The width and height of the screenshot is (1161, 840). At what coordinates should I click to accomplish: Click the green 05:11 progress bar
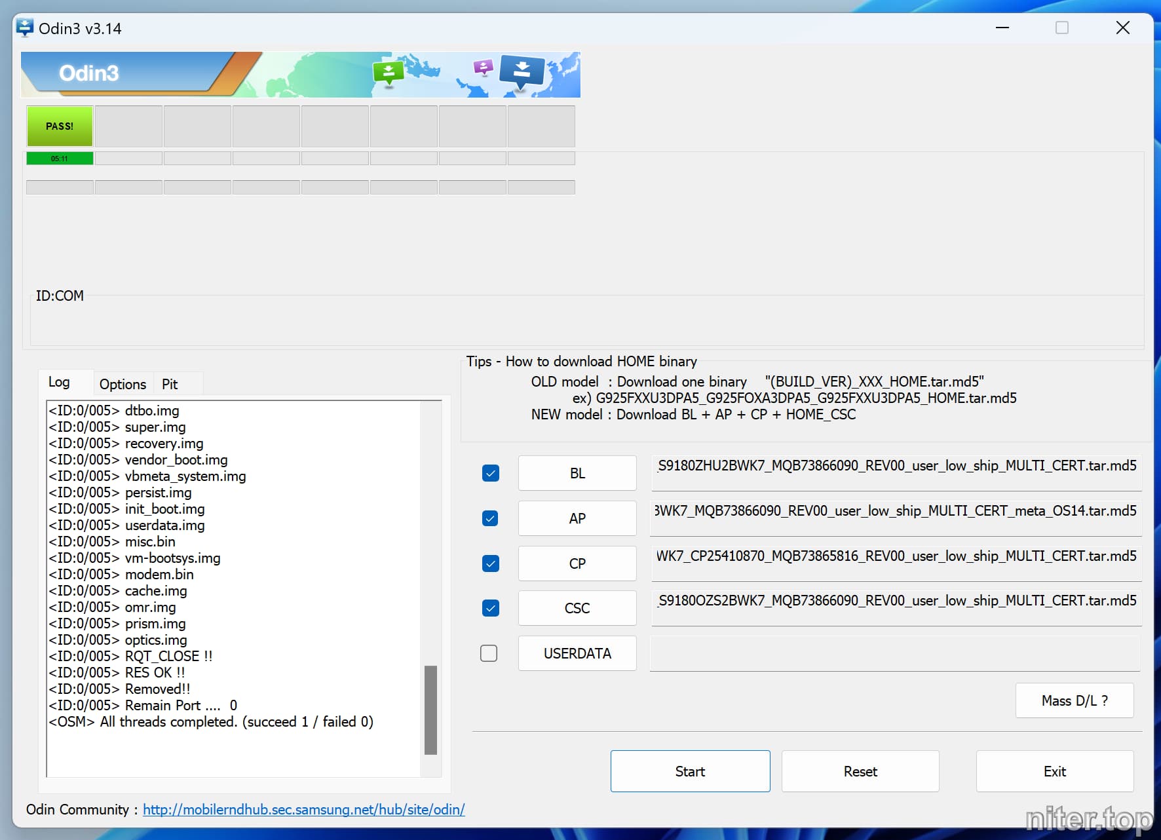coord(60,159)
